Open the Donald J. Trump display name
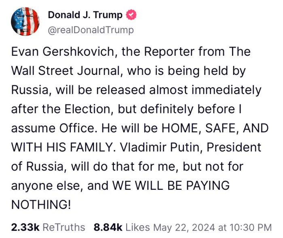 coord(85,15)
